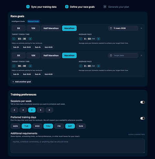The height and width of the screenshot is (159, 155).
Task: Switch to Intelligent Goals tab
Action: click(18, 21)
